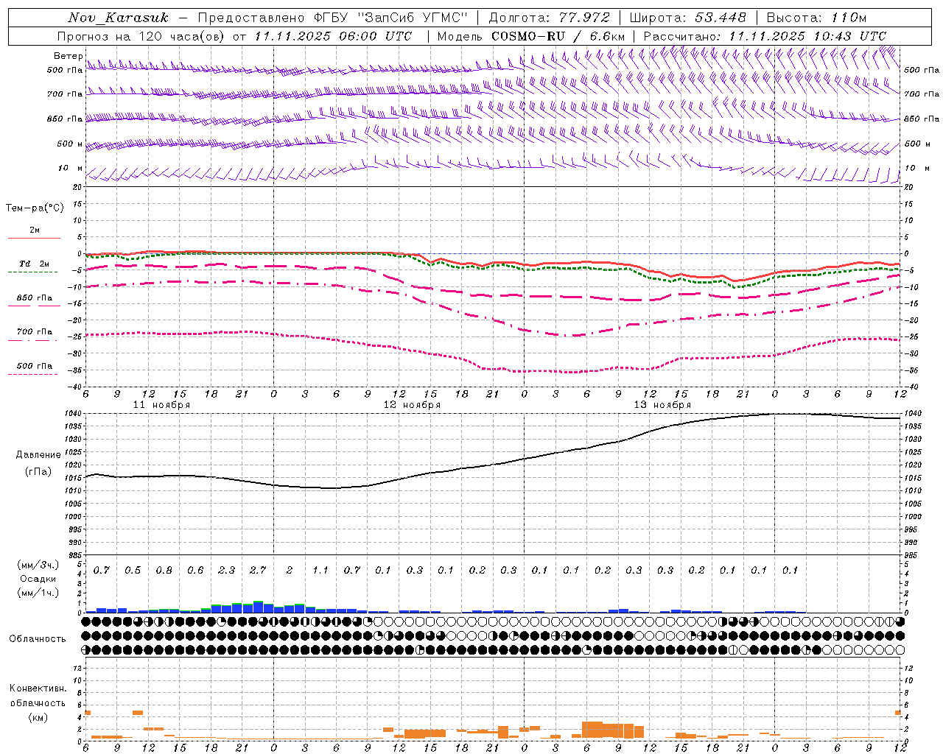Select the (мм/3ч.) precipitation unit label
The width and height of the screenshot is (943, 754).
38,565
